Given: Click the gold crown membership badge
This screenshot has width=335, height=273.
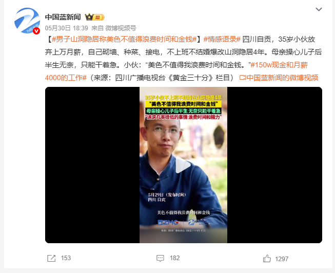Looking at the screenshot, I should pyautogui.click(x=94, y=17).
